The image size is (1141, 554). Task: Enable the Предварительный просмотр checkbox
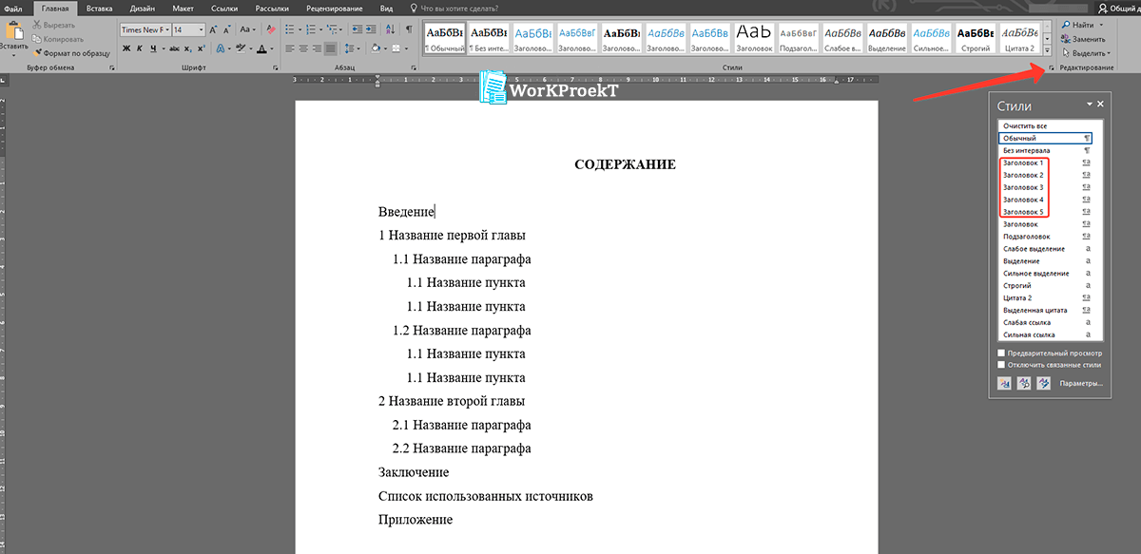[x=1001, y=352]
